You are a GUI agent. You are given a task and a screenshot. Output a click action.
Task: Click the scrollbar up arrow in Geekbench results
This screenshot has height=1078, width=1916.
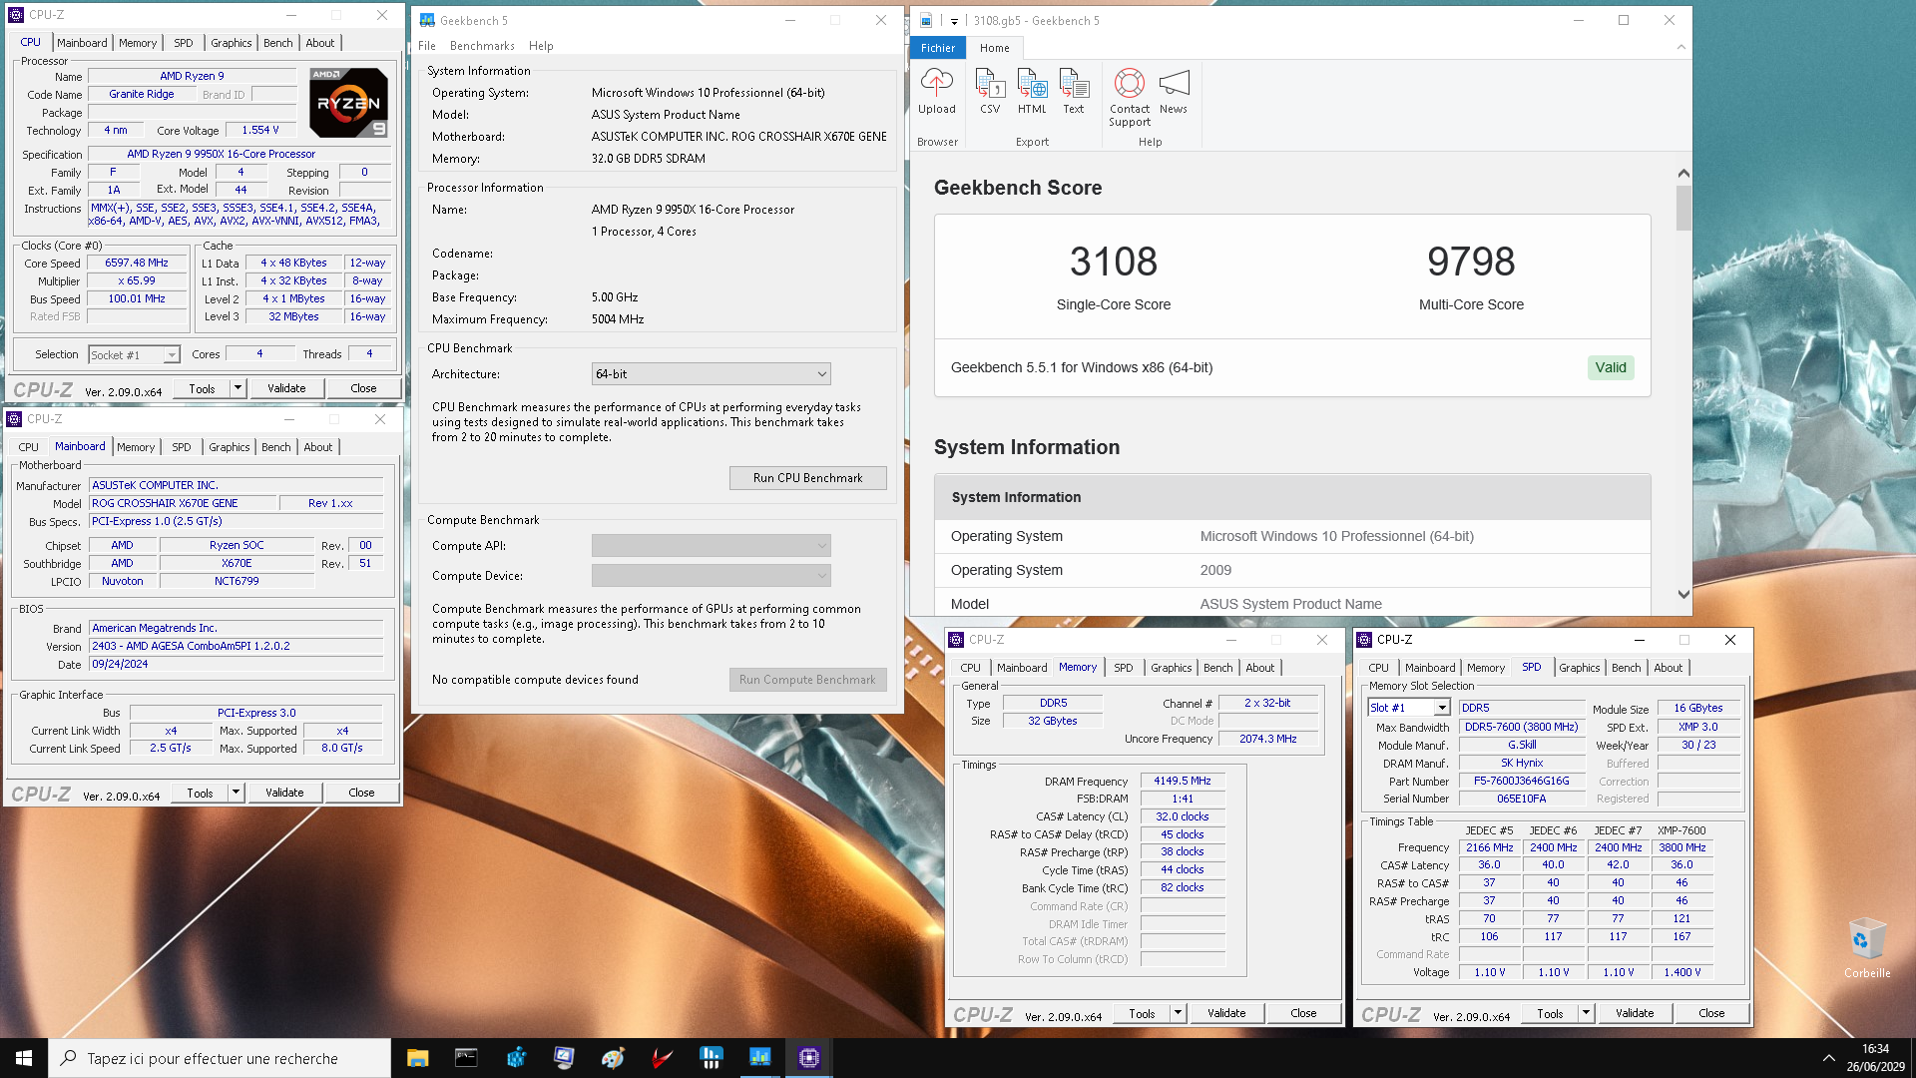pos(1683,173)
